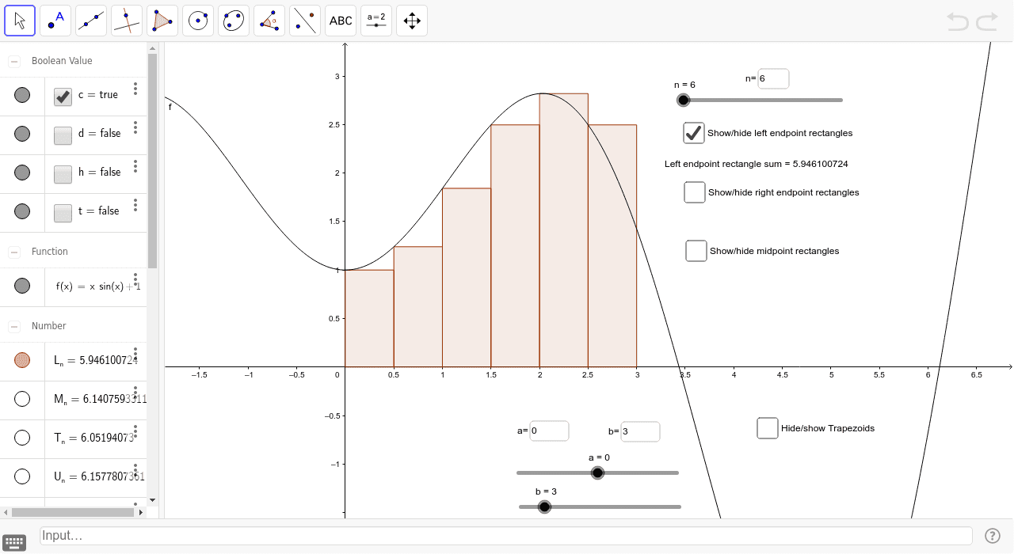Click the n slider handle
The image size is (1014, 554).
tap(684, 100)
